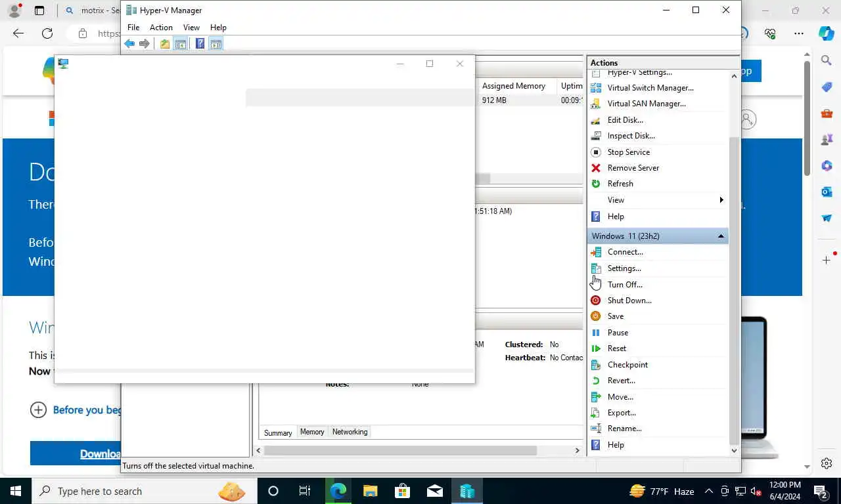This screenshot has width=841, height=504.
Task: Choose Inspect Disk in Actions pane
Action: click(x=631, y=136)
